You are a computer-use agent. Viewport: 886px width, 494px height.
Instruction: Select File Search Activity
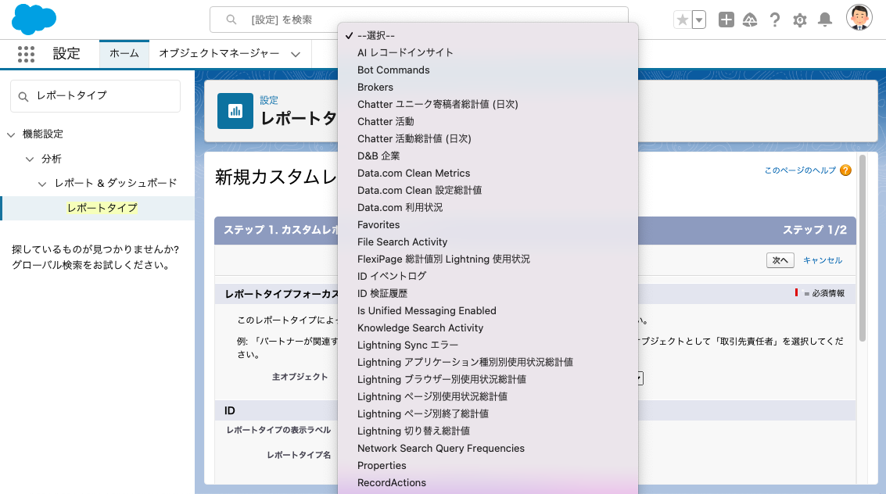[x=488, y=242]
